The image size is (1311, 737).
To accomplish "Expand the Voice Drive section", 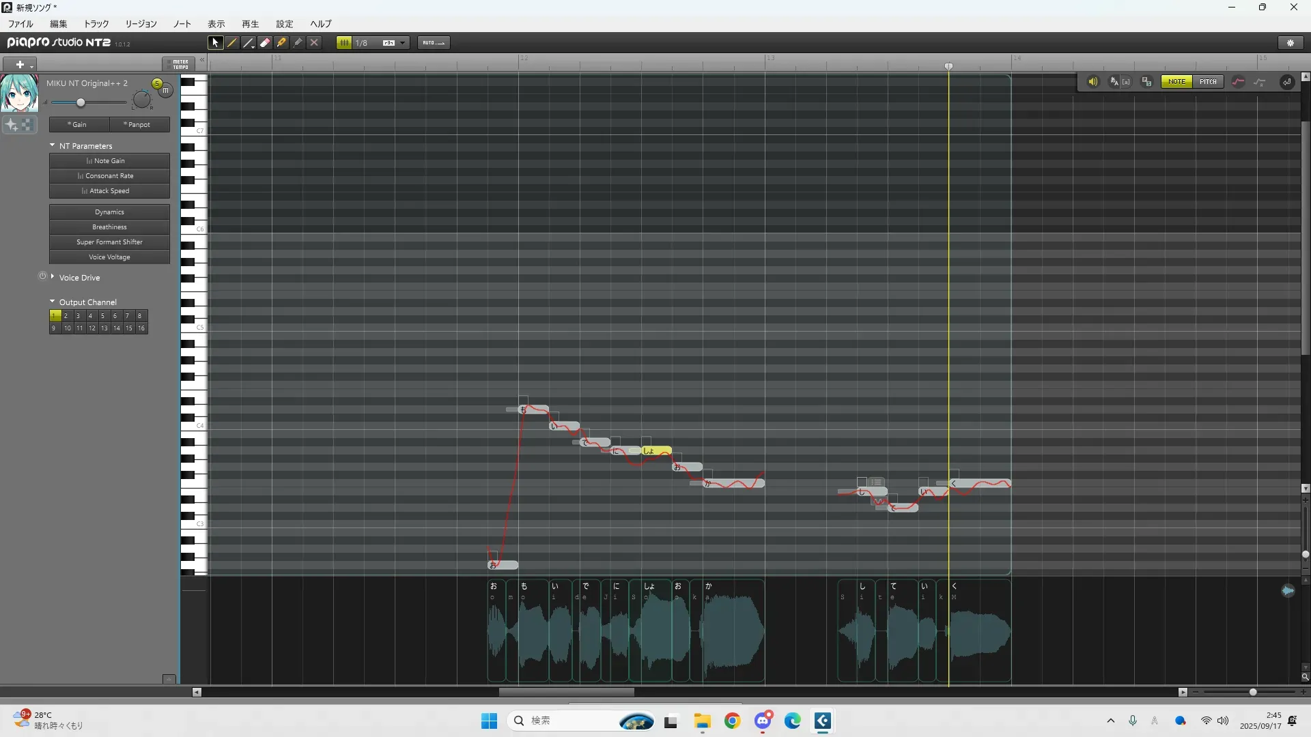I will coord(53,277).
